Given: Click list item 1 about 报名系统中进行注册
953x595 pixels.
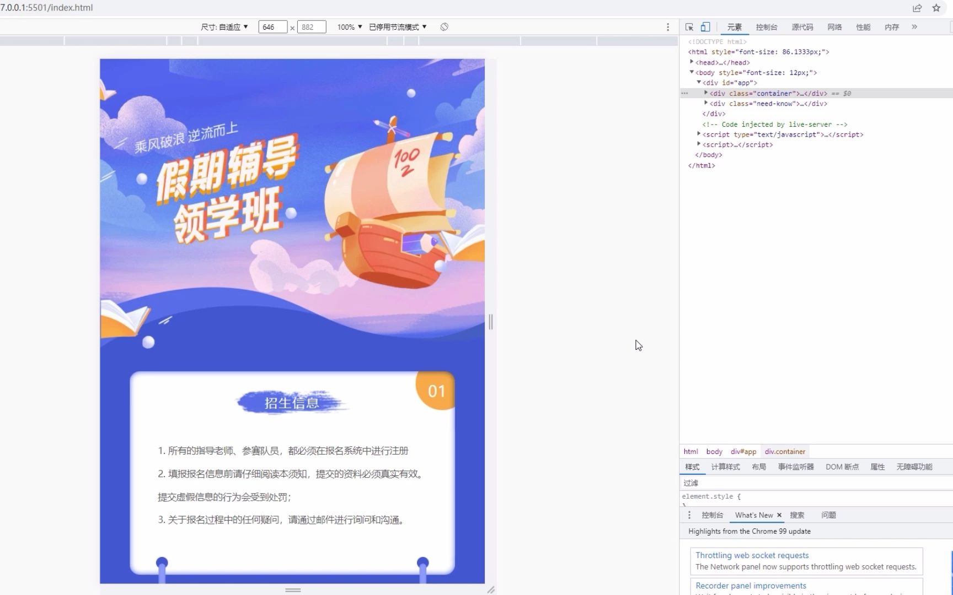Looking at the screenshot, I should [x=283, y=451].
